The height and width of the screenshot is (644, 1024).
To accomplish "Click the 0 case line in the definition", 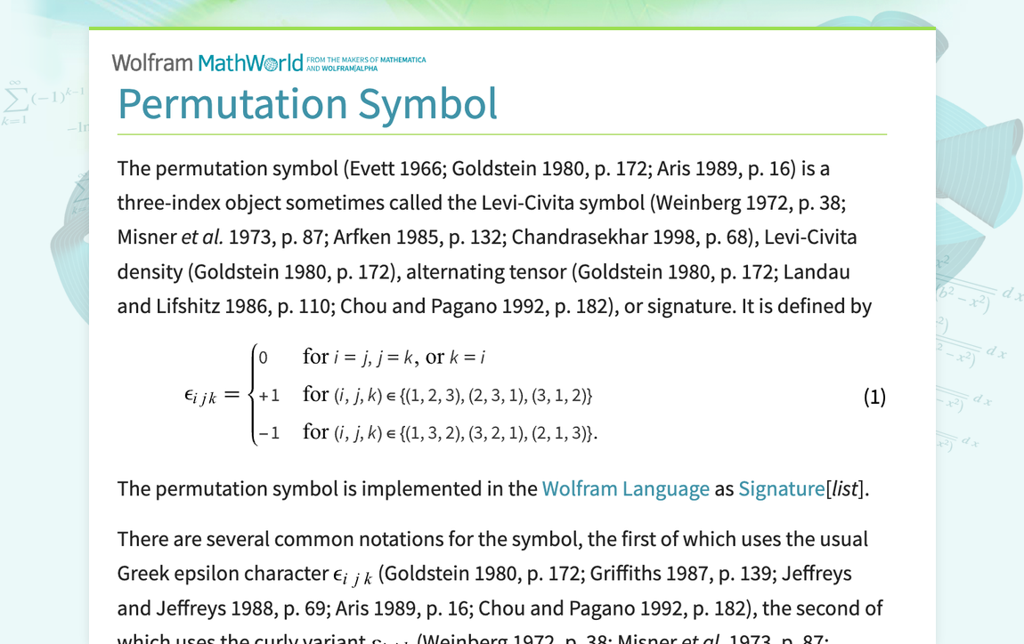I will (264, 356).
